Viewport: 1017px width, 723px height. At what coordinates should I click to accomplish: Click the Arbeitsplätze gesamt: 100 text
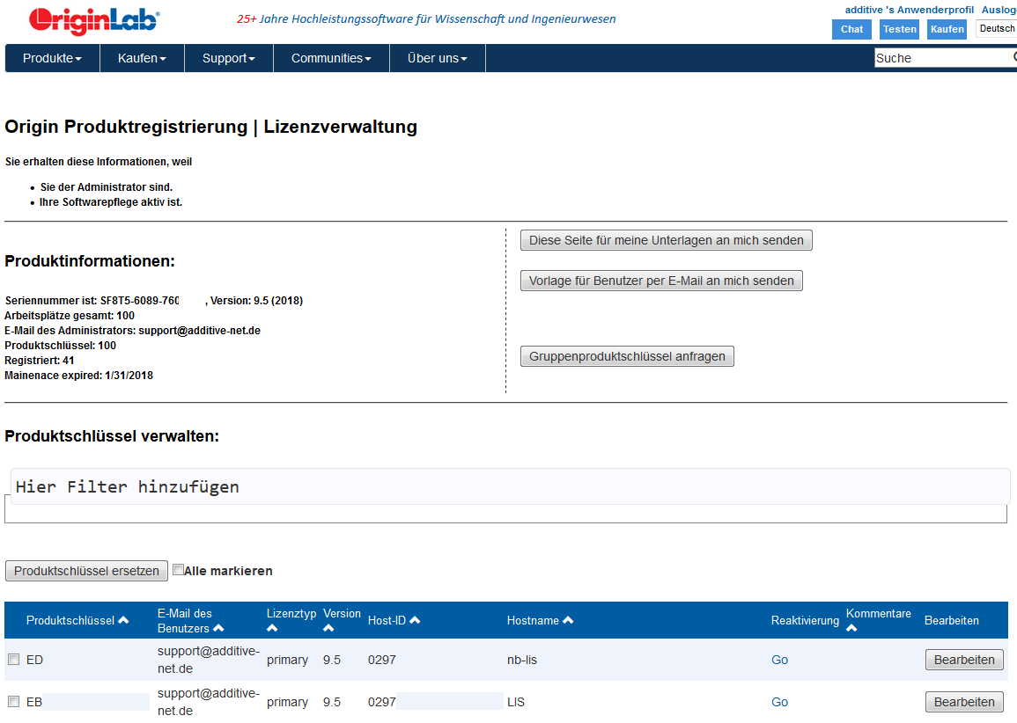[70, 316]
